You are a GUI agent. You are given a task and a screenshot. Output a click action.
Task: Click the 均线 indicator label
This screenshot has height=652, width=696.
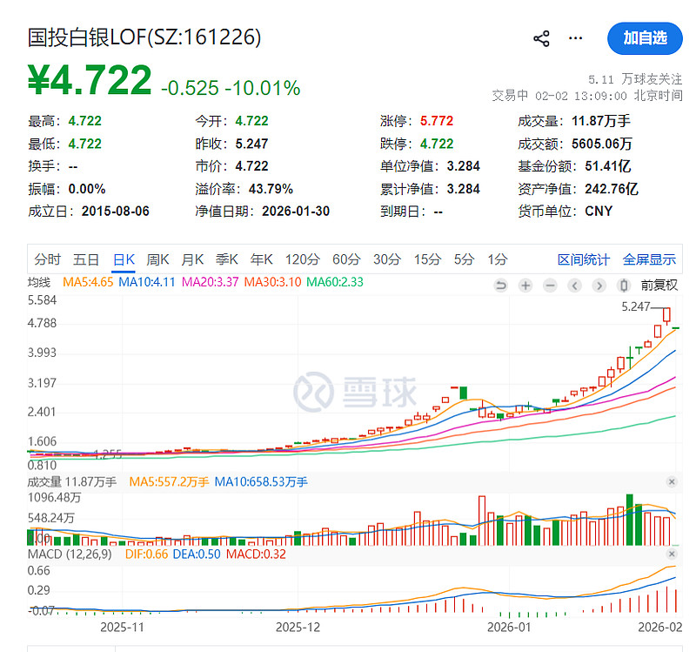click(x=39, y=282)
